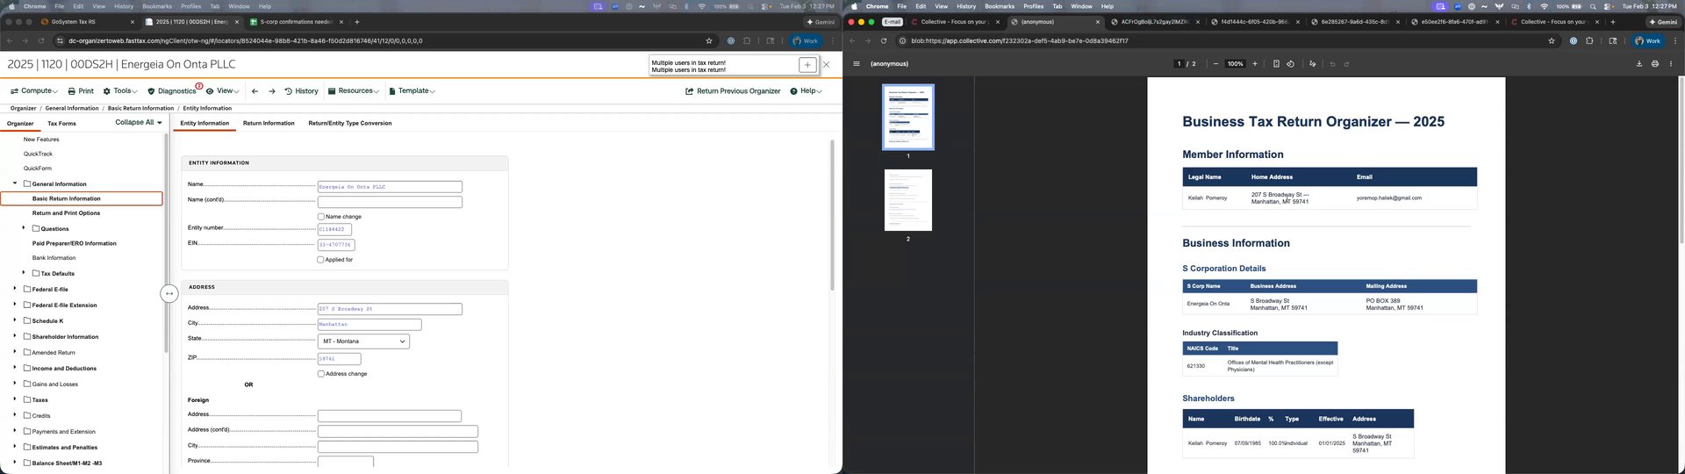Screen dimensions: 1685x474
Task: Click the plus button beside multiple users notice
Action: pos(807,65)
